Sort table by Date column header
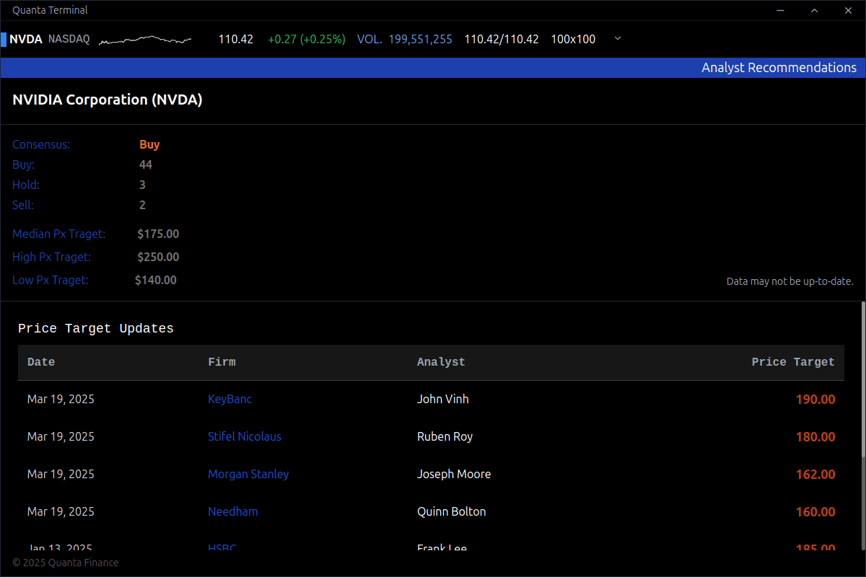 pos(41,362)
